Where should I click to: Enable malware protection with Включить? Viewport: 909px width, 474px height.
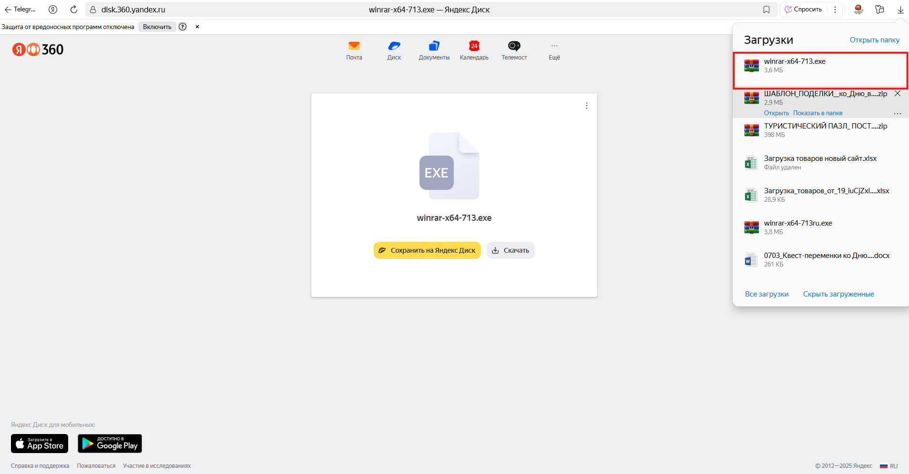coord(157,27)
